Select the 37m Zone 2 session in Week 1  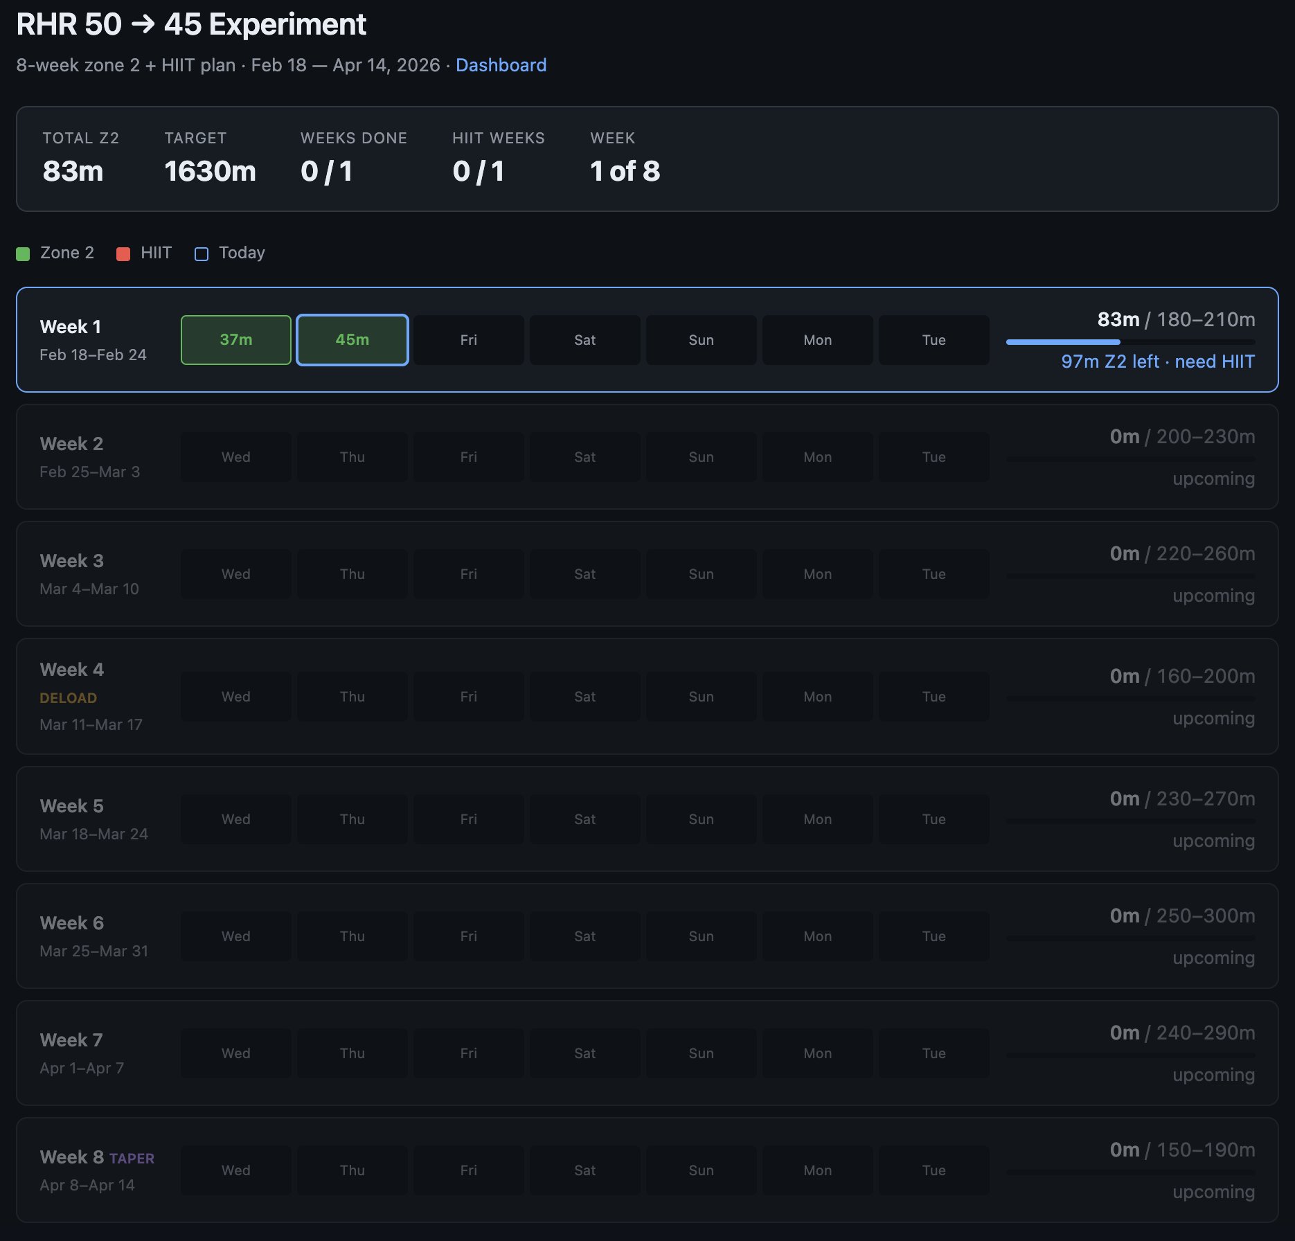point(235,339)
